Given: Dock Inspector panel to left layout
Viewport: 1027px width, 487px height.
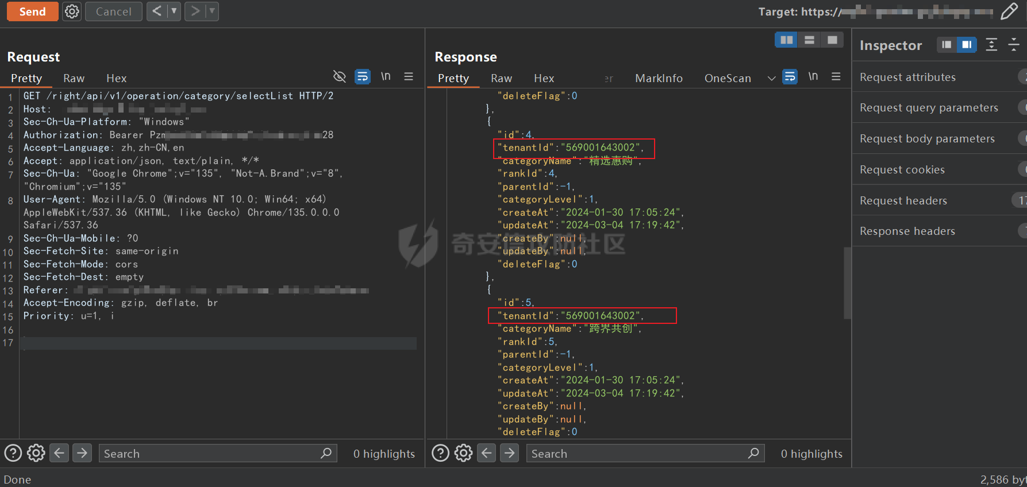Looking at the screenshot, I should [947, 44].
